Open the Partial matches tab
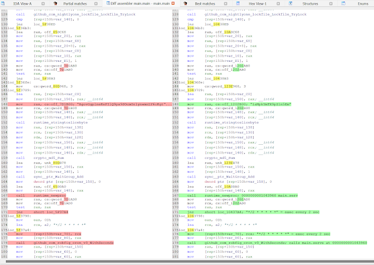Screen dimensions: 374x265 click(x=75, y=4)
